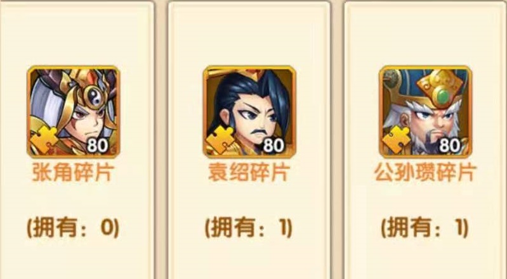Open the 公孙瓒碎片 label
This screenshot has width=507, height=279.
point(425,172)
